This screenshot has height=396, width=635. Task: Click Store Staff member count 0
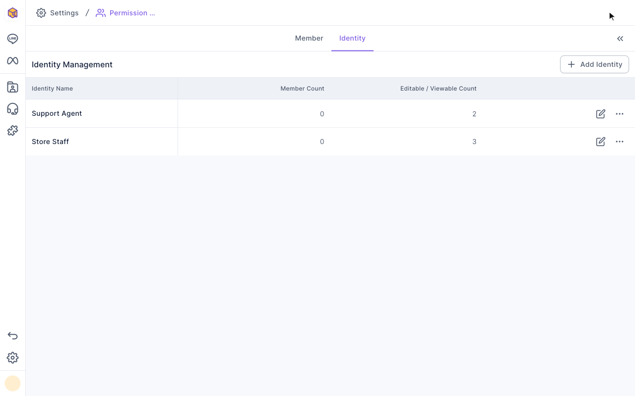[x=322, y=142]
